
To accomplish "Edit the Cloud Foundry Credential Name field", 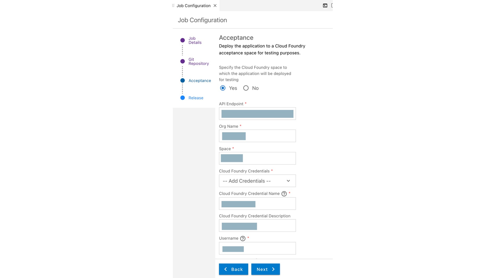I will click(x=257, y=204).
